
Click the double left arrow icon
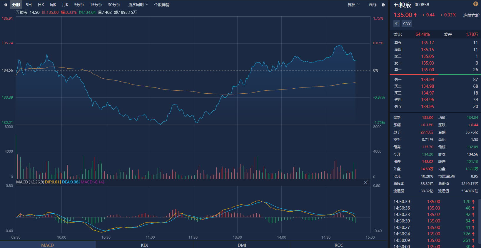point(5,5)
